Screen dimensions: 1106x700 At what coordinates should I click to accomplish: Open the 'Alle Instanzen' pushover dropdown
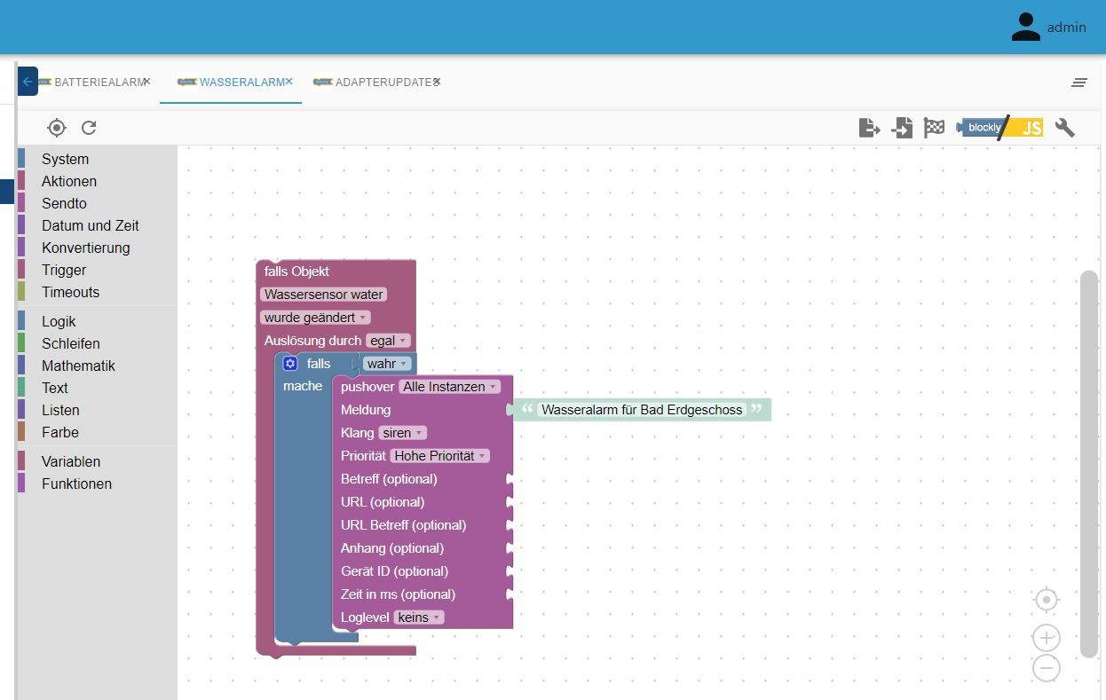449,387
